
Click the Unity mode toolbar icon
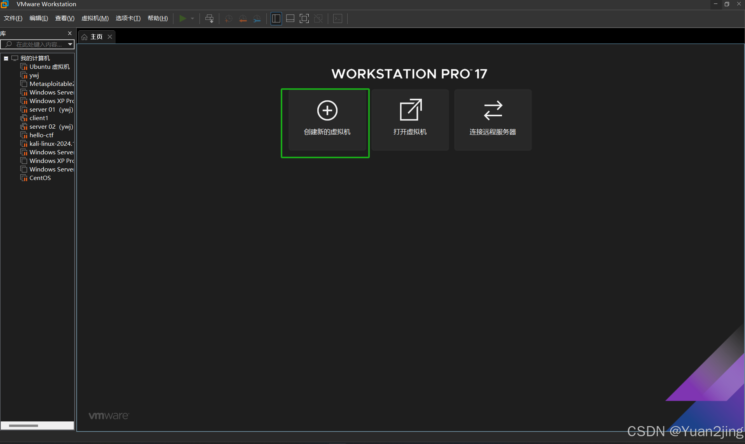318,18
